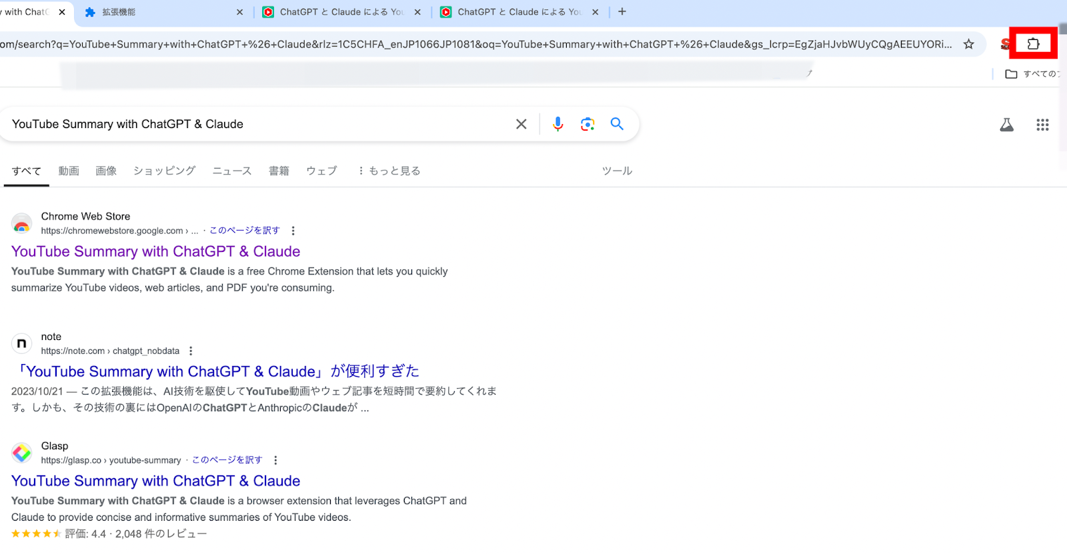Switch to the 動画 results tab
The height and width of the screenshot is (554, 1067).
coord(69,171)
